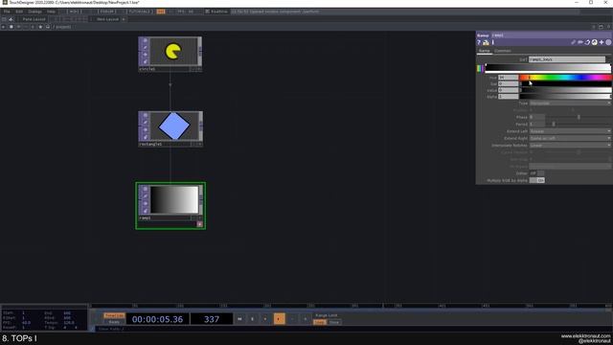Click star bookmark icon in path bar

tap(40, 27)
